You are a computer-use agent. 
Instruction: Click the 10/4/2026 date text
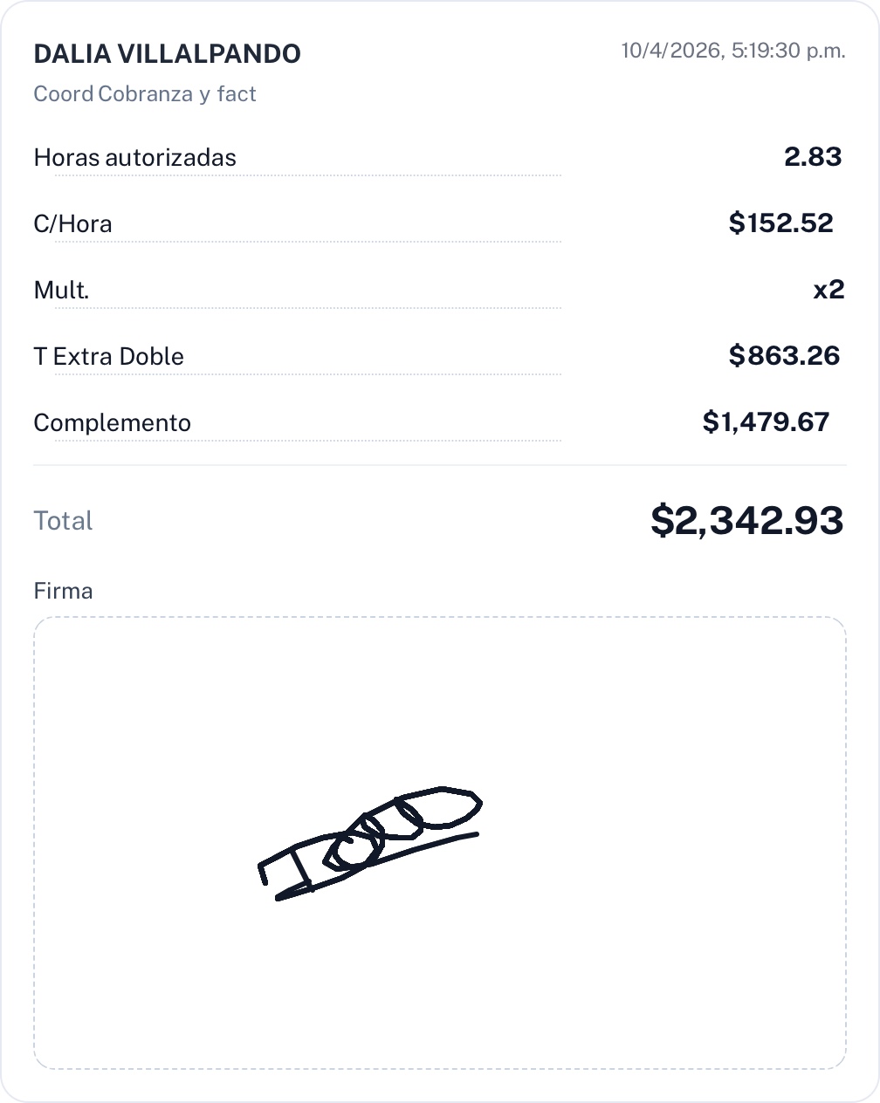tap(670, 51)
